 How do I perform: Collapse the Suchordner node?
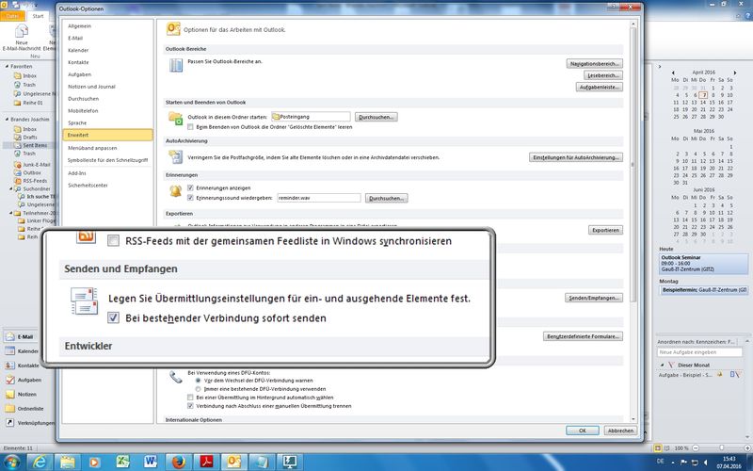click(11, 189)
